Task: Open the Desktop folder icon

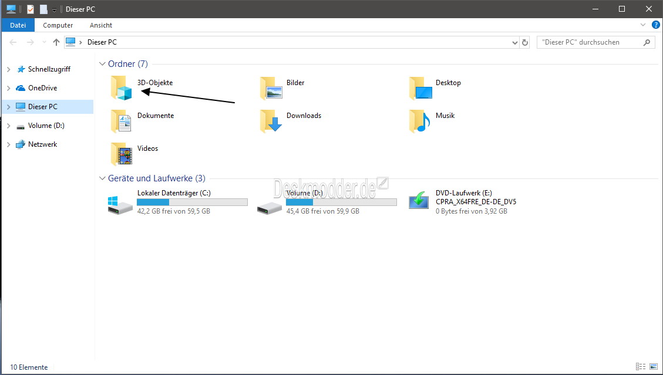Action: click(x=420, y=88)
